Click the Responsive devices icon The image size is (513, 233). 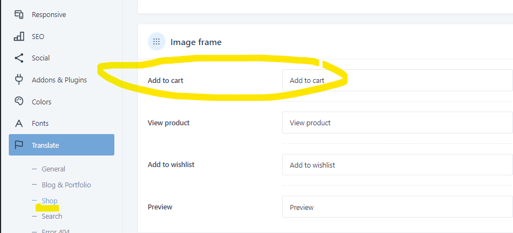pos(19,15)
